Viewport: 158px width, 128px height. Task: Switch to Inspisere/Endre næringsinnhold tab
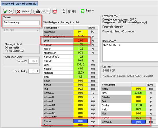tap(19, 4)
